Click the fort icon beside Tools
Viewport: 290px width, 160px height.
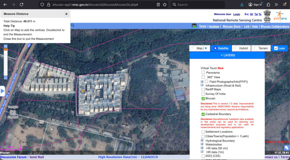pyautogui.click(x=194, y=26)
